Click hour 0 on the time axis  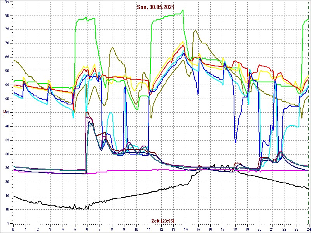[x=13, y=229]
